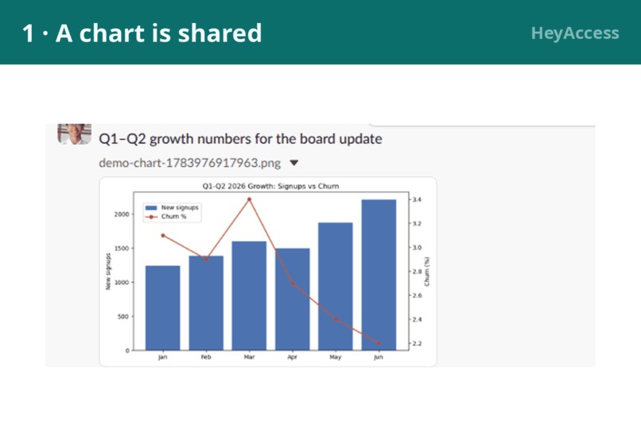Open the shared chart image preview

coord(268,271)
